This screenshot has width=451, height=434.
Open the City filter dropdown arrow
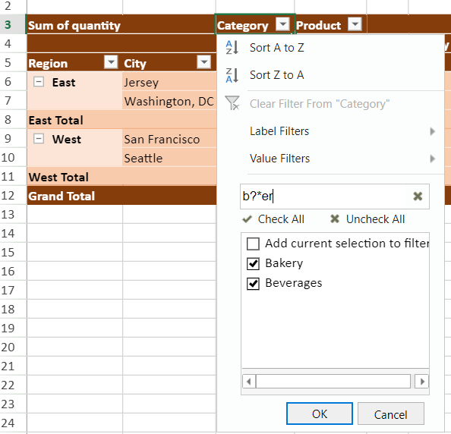click(x=204, y=61)
